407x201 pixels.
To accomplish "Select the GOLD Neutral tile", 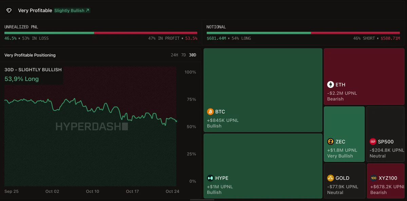I will click(x=345, y=181).
